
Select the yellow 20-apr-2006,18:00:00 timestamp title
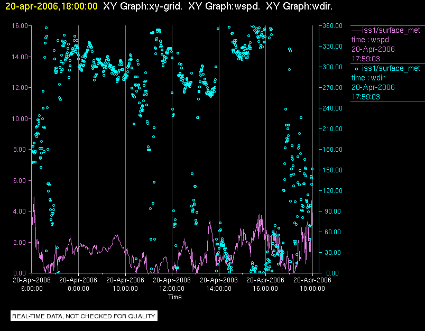51,6
